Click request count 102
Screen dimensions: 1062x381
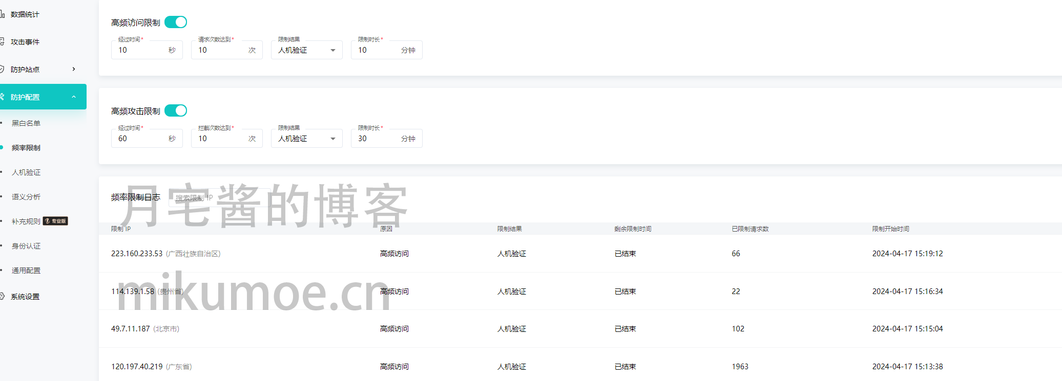[x=738, y=329]
